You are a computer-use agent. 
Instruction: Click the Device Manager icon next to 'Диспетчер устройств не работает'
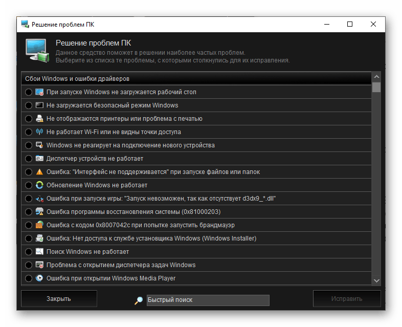click(x=39, y=159)
